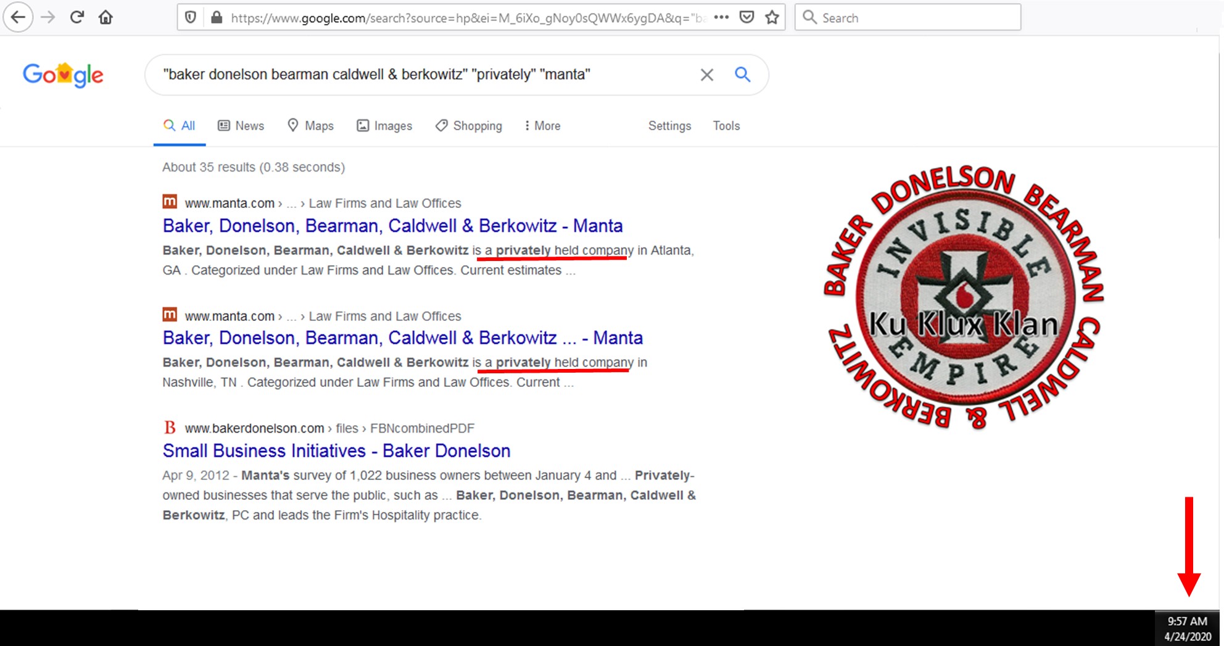Open Small Business Initiatives - Baker Donelson
This screenshot has width=1224, height=646.
tap(336, 451)
